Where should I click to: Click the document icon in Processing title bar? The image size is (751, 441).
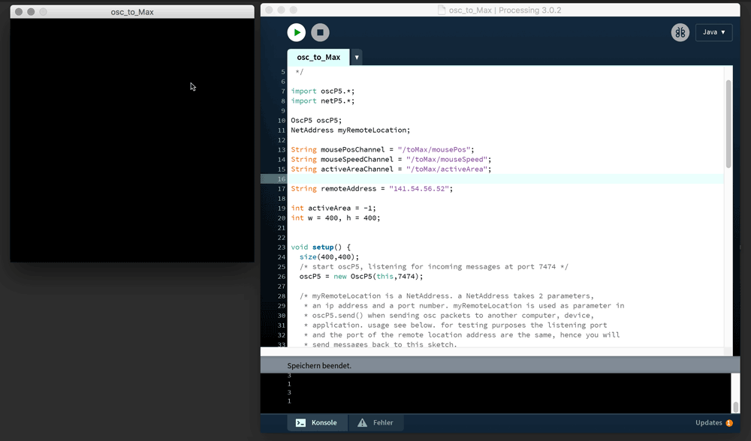click(442, 10)
